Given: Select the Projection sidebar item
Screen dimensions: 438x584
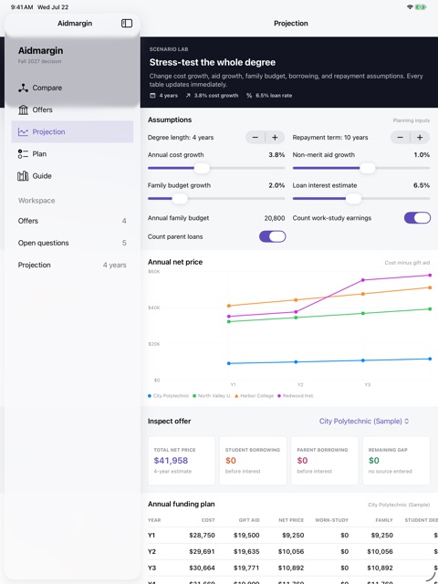Looking at the screenshot, I should pyautogui.click(x=72, y=131).
